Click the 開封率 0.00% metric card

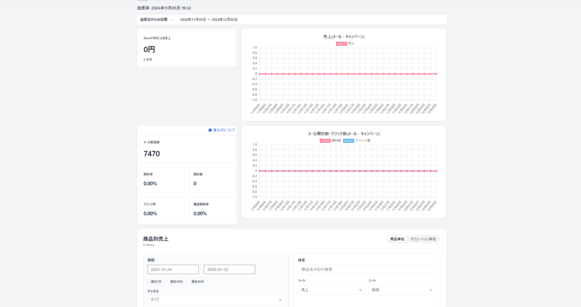[x=161, y=180]
